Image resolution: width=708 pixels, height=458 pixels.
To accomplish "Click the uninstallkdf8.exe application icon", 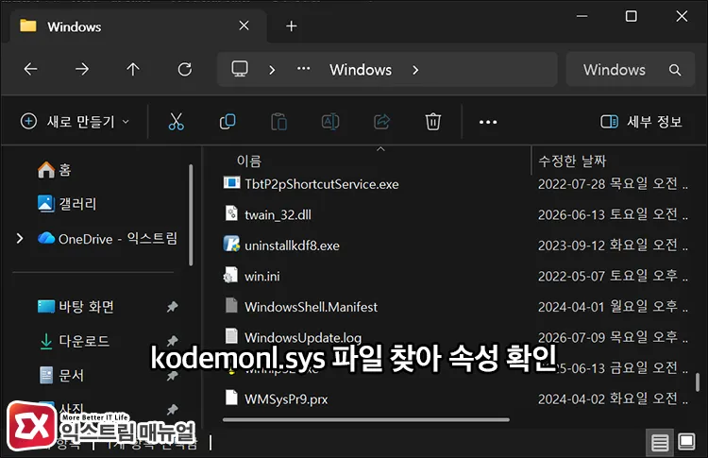I will 231,244.
